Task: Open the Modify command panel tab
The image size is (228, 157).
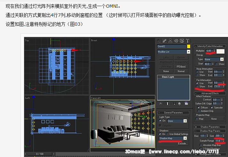Action: pos(165,41)
